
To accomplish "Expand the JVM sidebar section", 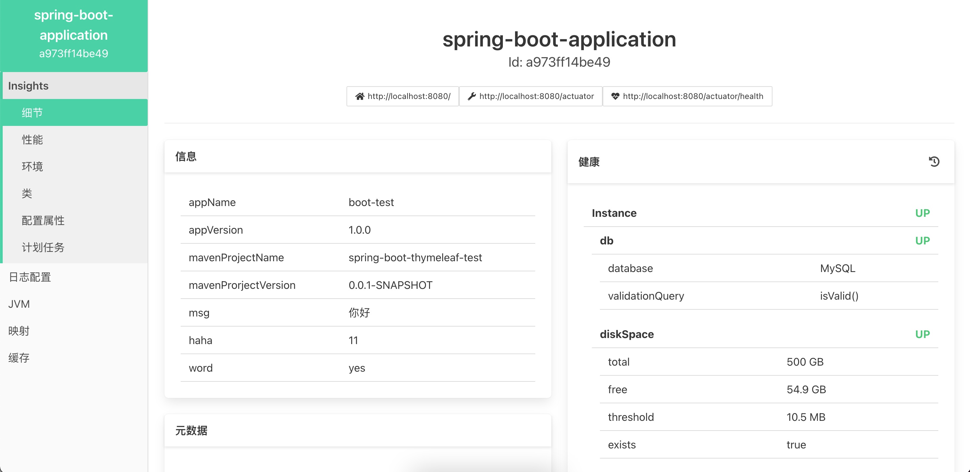I will pos(19,304).
